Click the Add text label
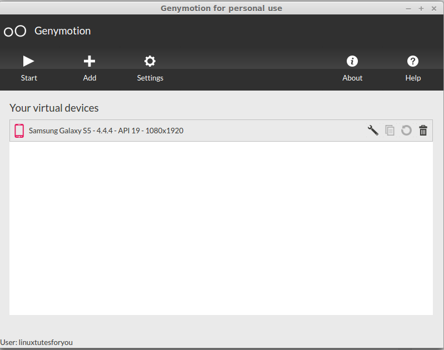 click(x=89, y=78)
